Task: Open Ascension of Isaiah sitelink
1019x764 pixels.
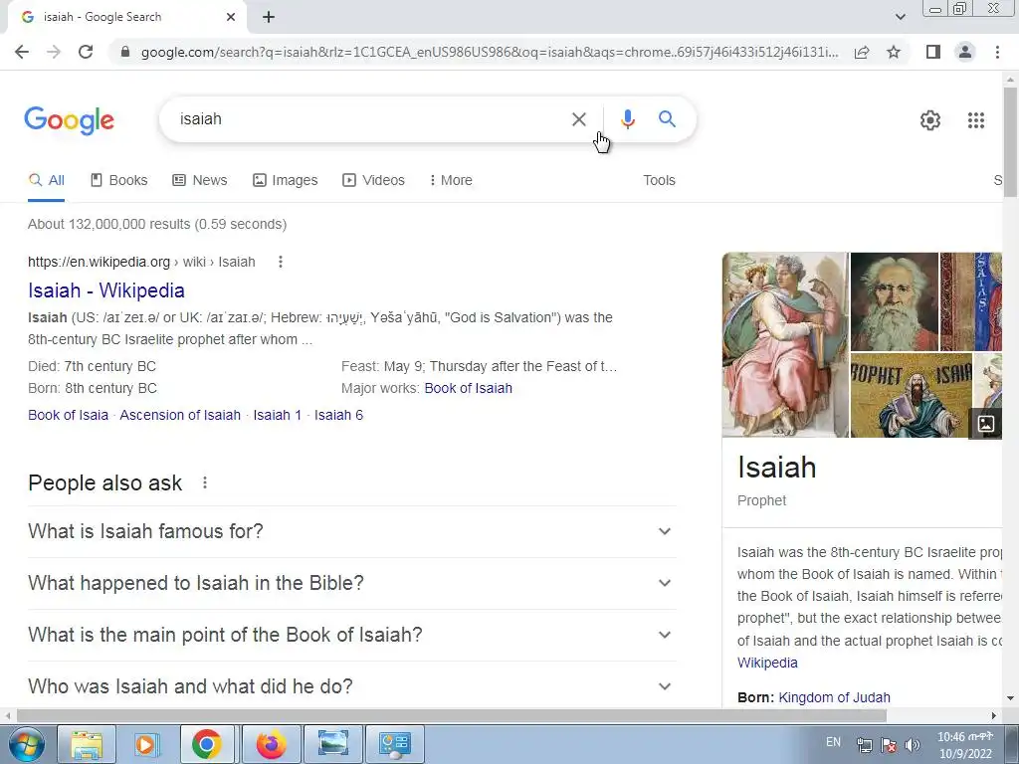Action: tap(180, 415)
